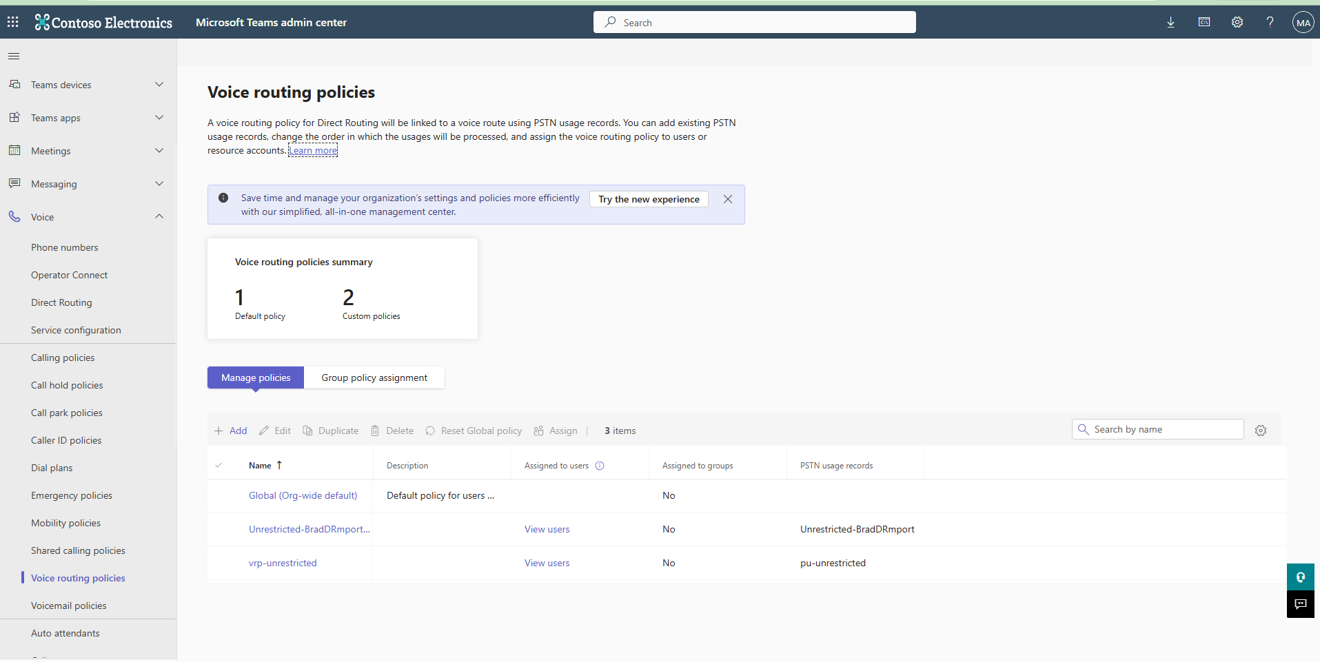Open the black feedback chat button
Image resolution: width=1320 pixels, height=662 pixels.
(x=1301, y=604)
